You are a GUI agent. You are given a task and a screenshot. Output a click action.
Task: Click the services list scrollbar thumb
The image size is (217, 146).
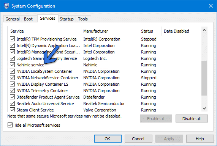point(204,78)
